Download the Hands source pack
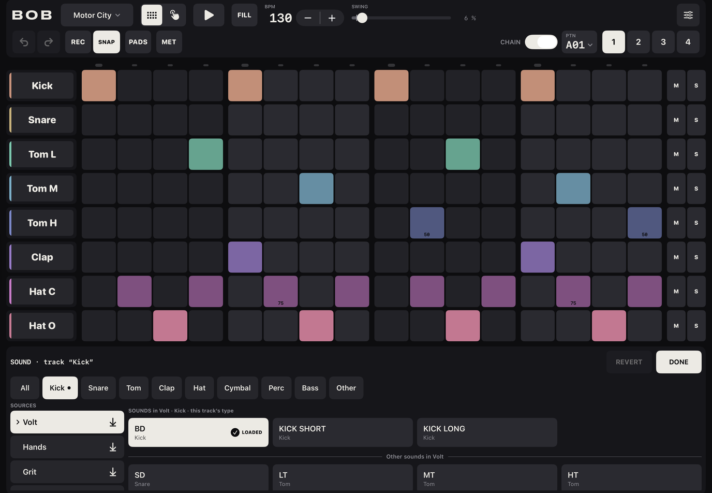This screenshot has height=493, width=712. tap(113, 447)
